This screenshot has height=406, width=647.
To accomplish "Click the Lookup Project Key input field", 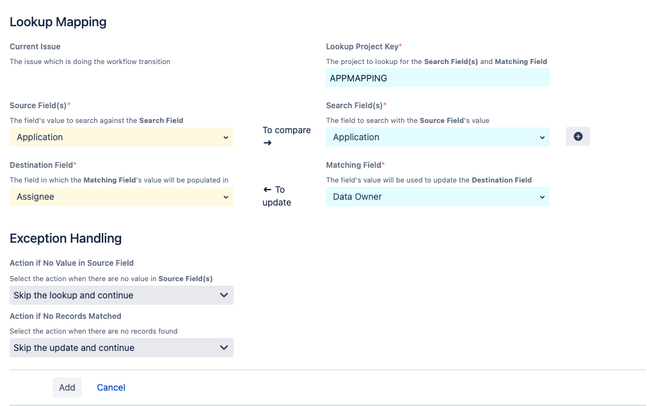I will coord(437,77).
